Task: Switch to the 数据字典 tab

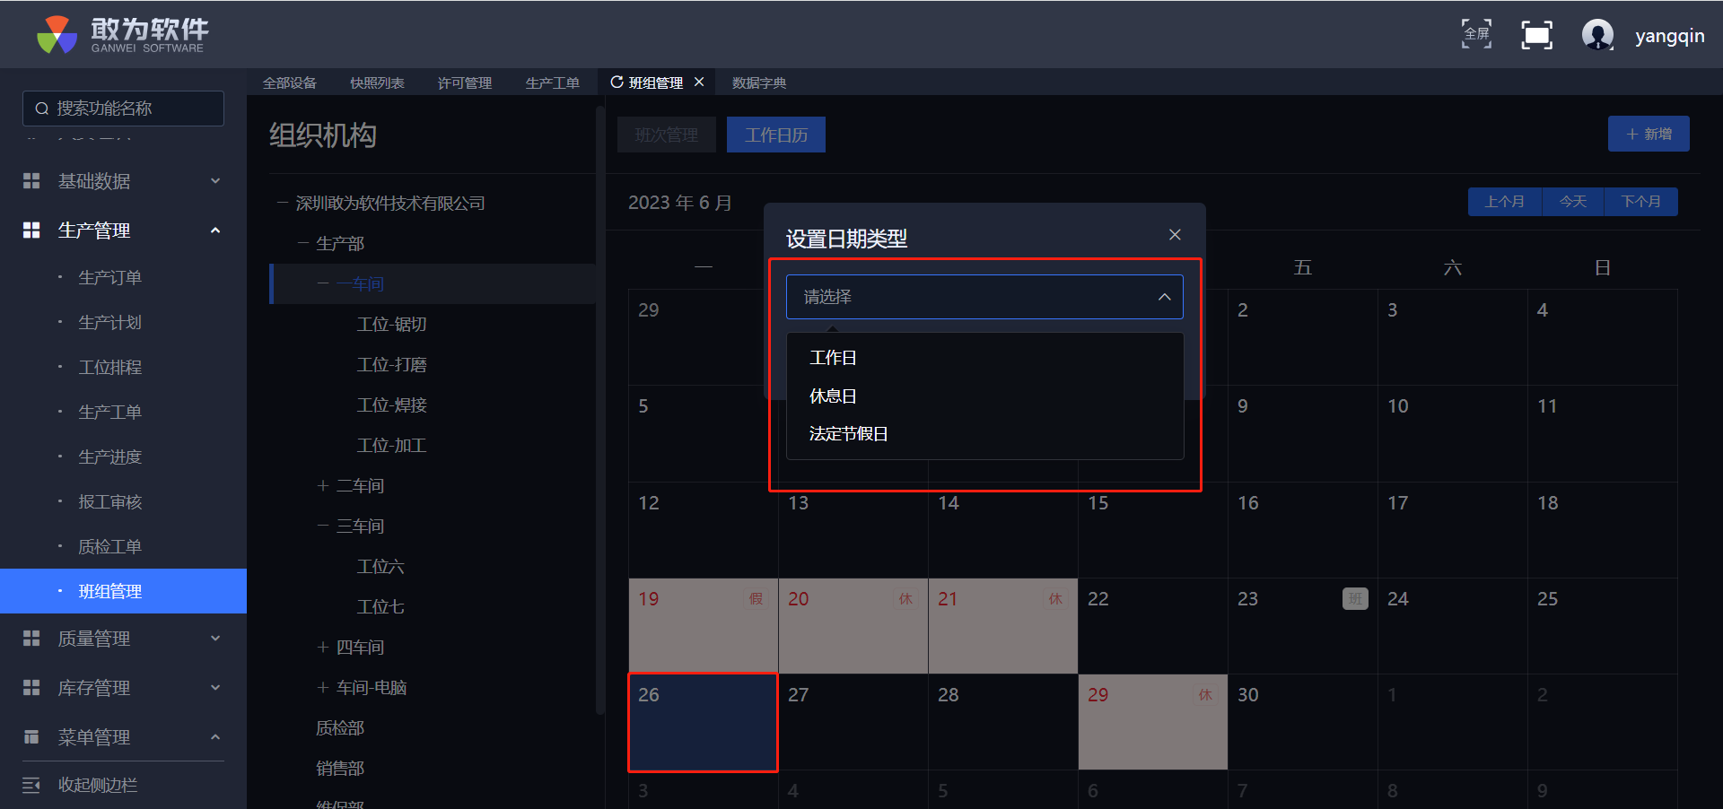Action: pyautogui.click(x=759, y=83)
